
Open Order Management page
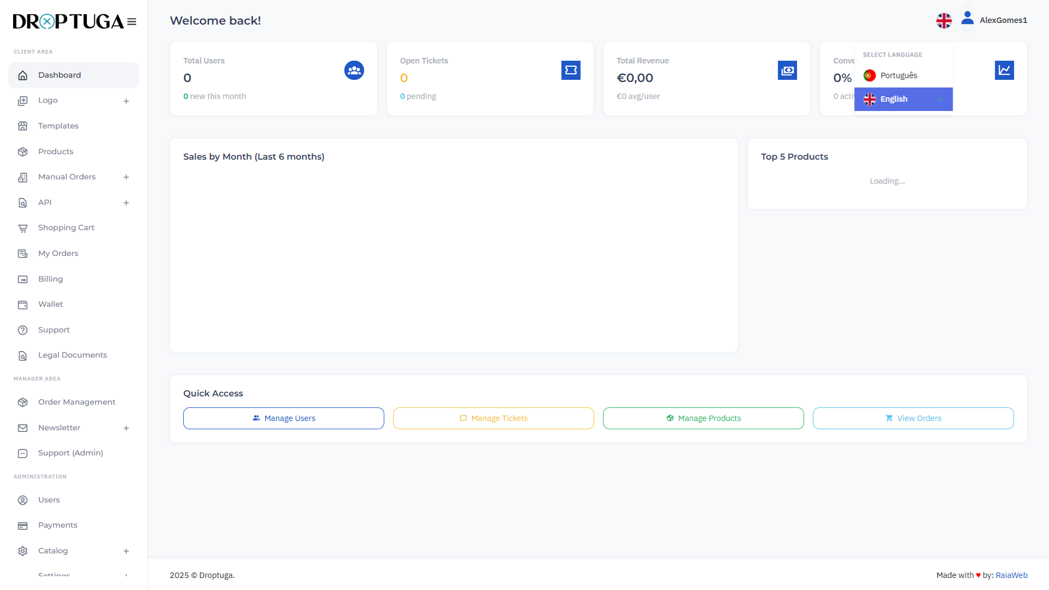pyautogui.click(x=73, y=402)
